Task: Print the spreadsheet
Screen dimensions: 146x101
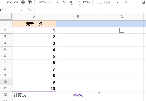Action: click(23, 2)
